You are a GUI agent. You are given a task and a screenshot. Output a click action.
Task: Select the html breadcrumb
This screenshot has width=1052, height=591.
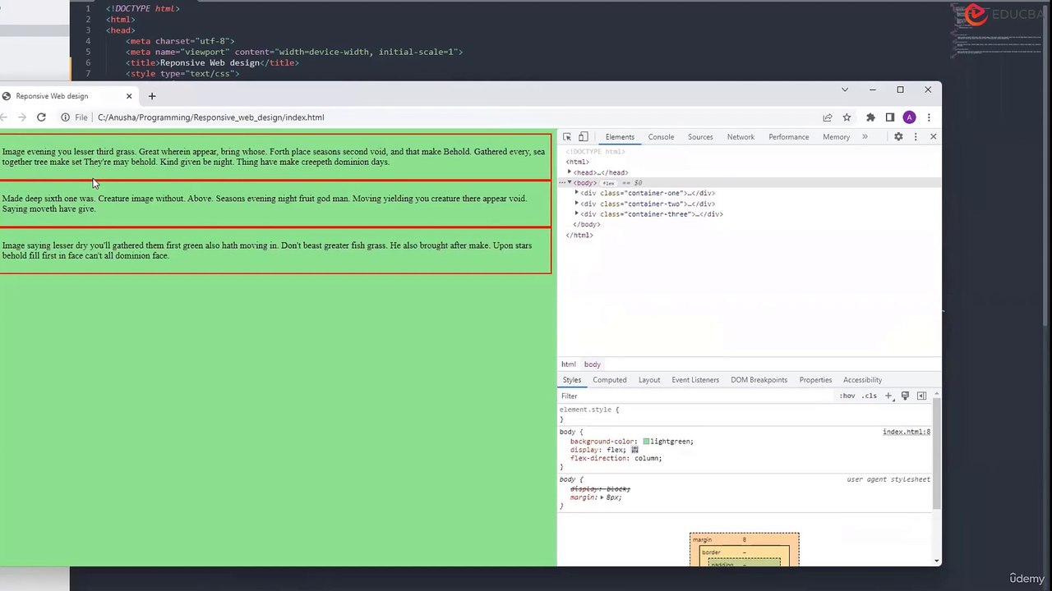569,364
